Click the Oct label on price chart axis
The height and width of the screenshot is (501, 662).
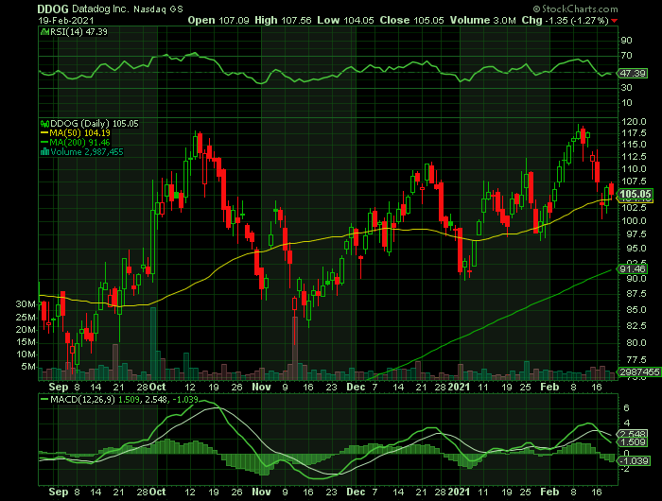(156, 386)
